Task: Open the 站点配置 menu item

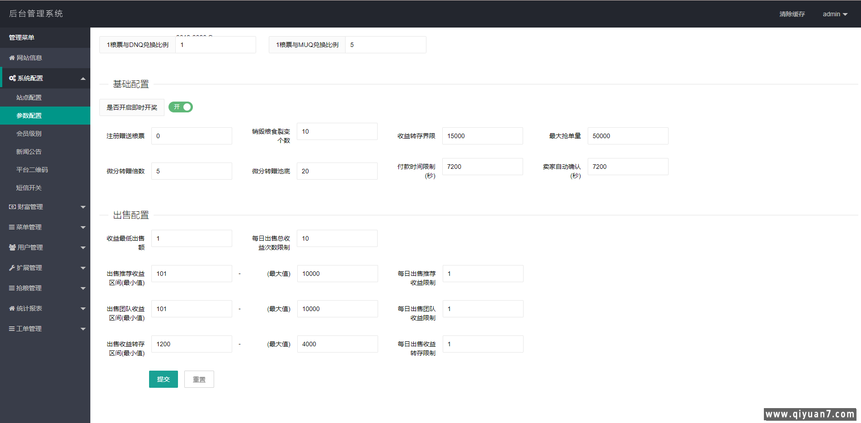Action: pyautogui.click(x=28, y=97)
